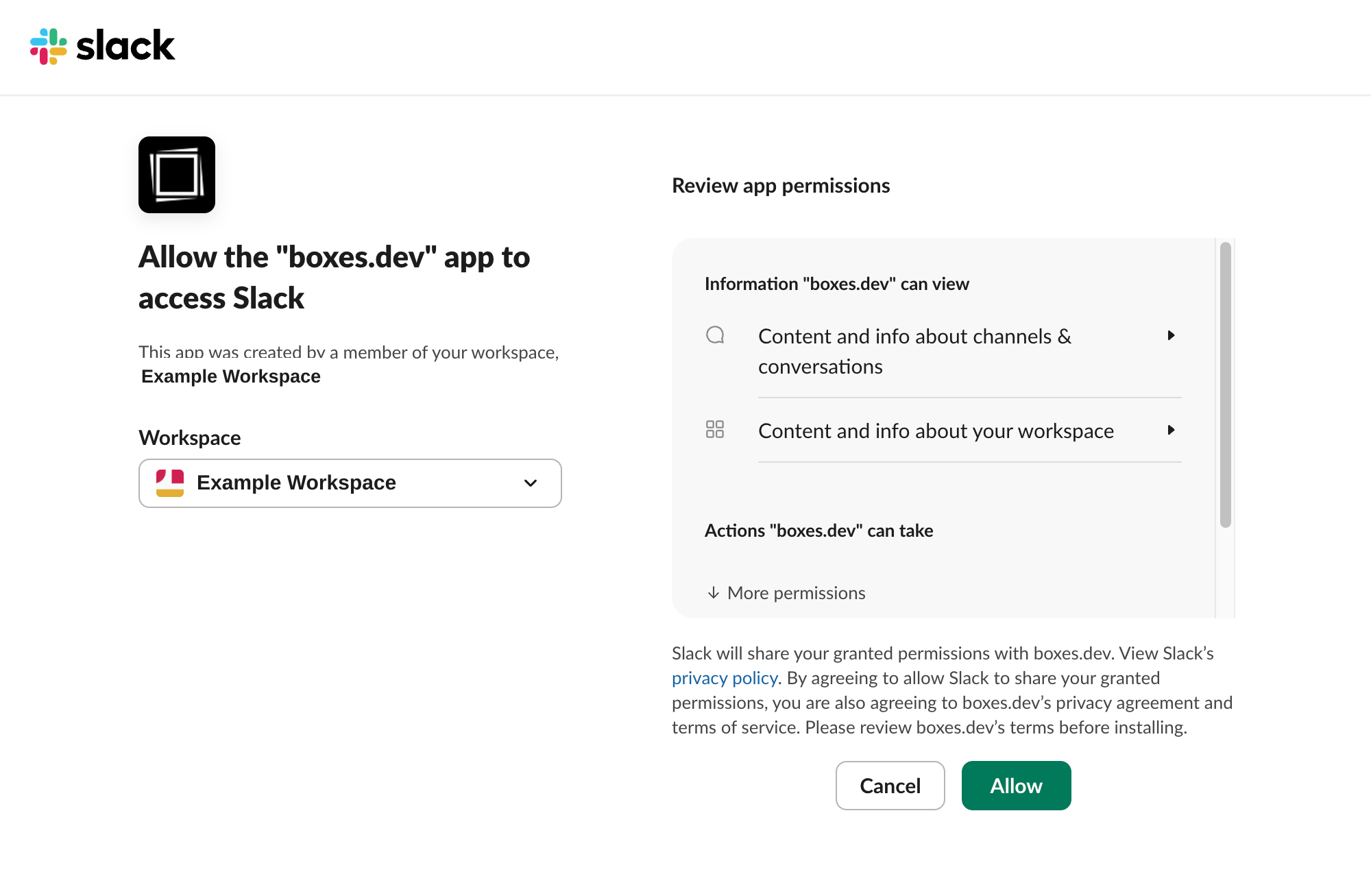Click the Example Workspace avatar icon
Screen dimensions: 1371x872
(x=170, y=483)
